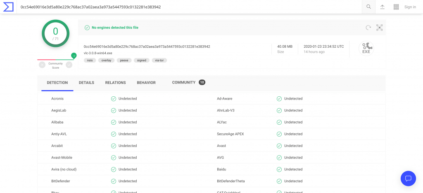Focus the hash search input field
Image resolution: width=423 pixels, height=193 pixels.
click(189, 7)
